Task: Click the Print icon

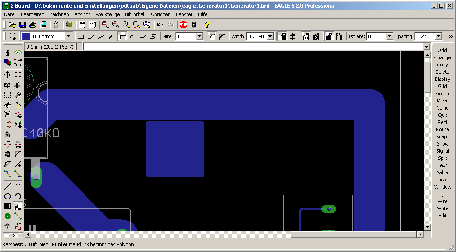Action: [33, 25]
